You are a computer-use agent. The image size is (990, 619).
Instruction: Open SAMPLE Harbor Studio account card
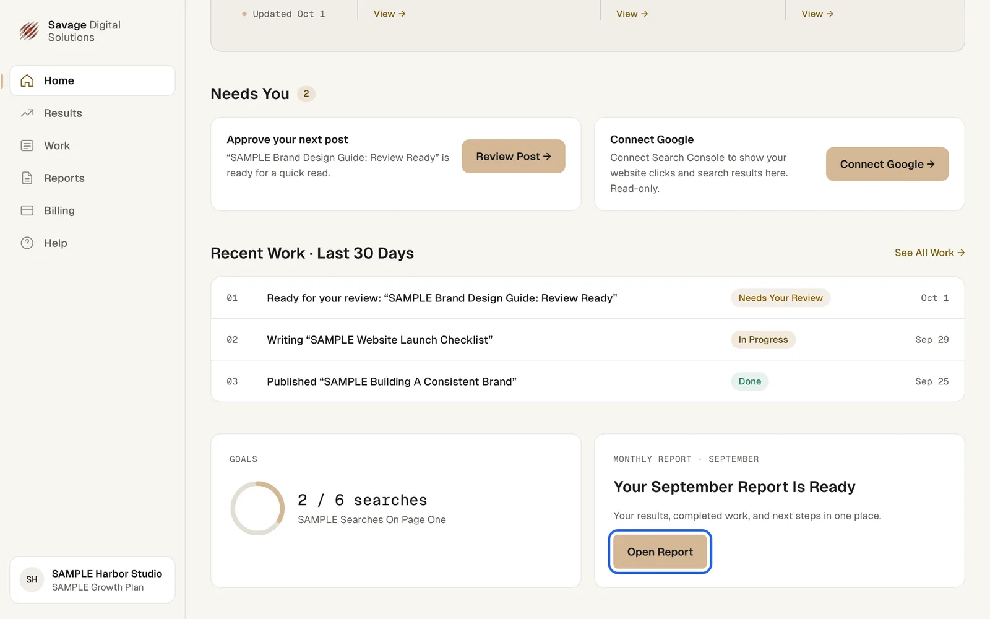pos(92,580)
